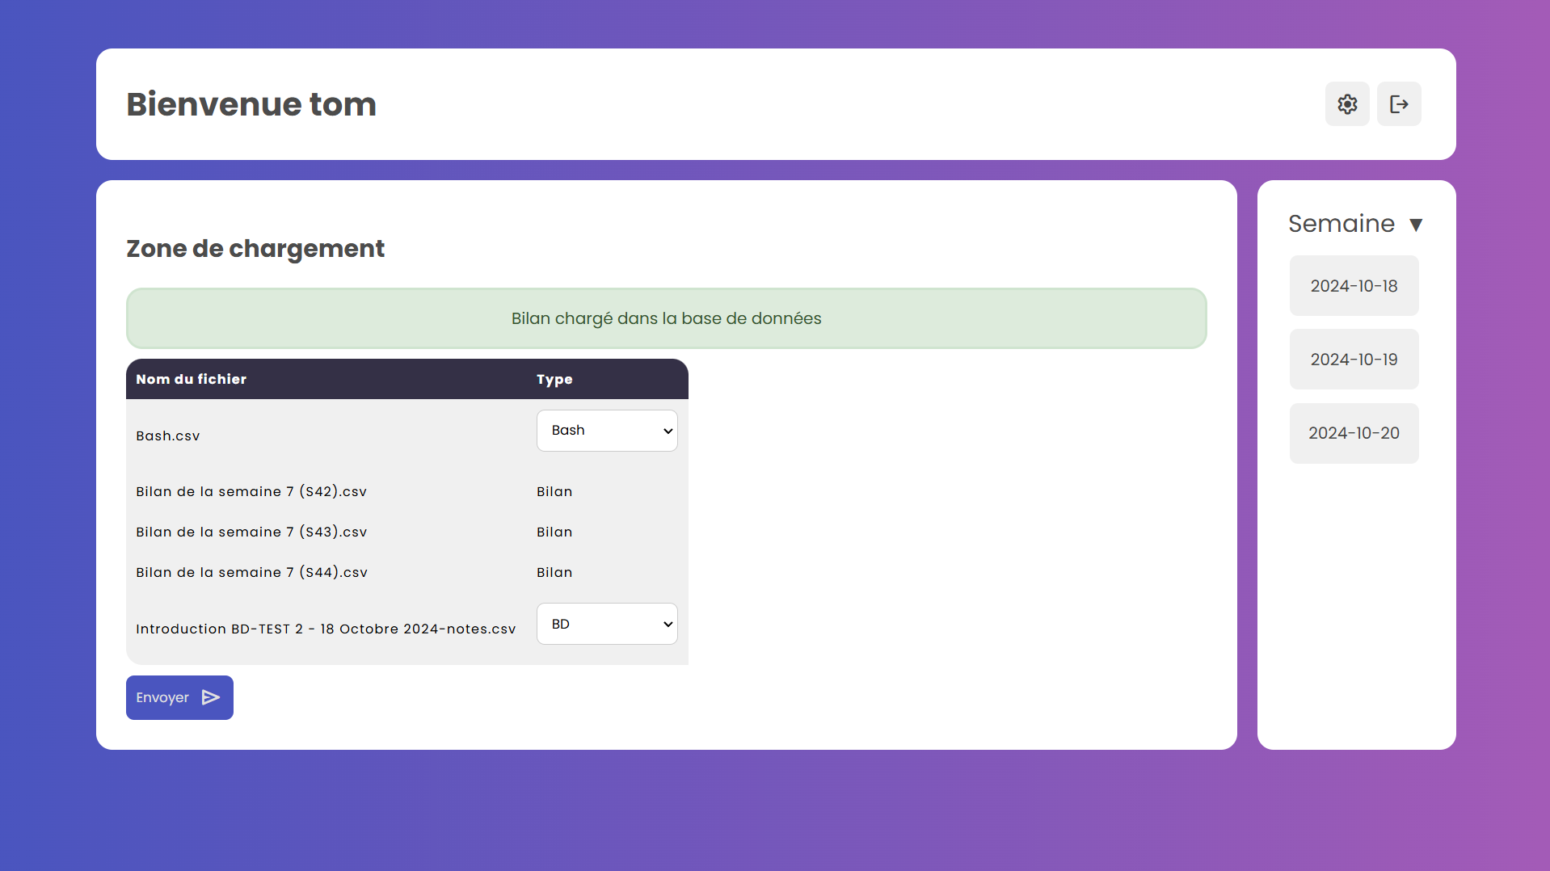Open settings with the gear icon
The image size is (1550, 871).
tap(1346, 104)
